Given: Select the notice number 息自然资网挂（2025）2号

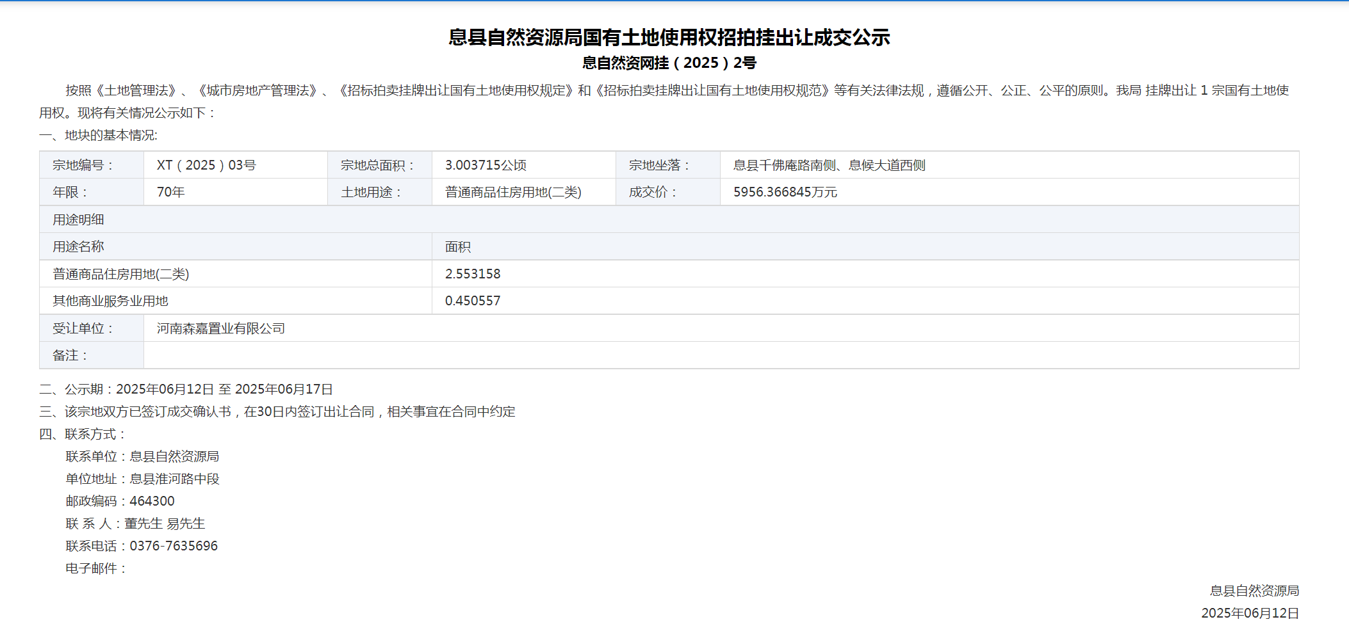Looking at the screenshot, I should 669,63.
